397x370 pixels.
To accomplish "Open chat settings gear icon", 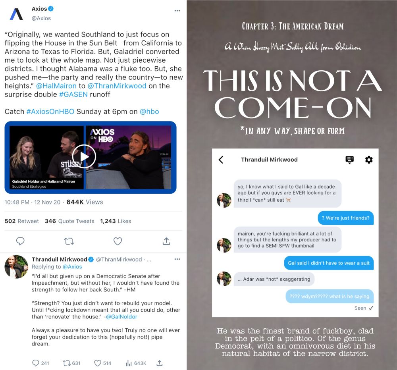I will tap(369, 160).
